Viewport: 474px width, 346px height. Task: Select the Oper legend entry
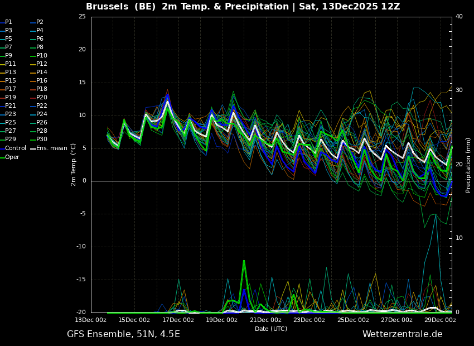(x=12, y=157)
